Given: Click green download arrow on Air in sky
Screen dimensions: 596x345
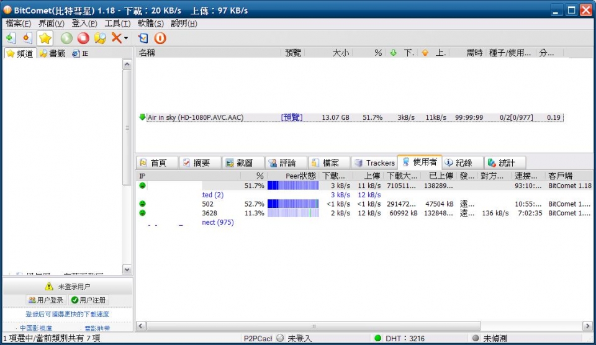Looking at the screenshot, I should point(142,117).
